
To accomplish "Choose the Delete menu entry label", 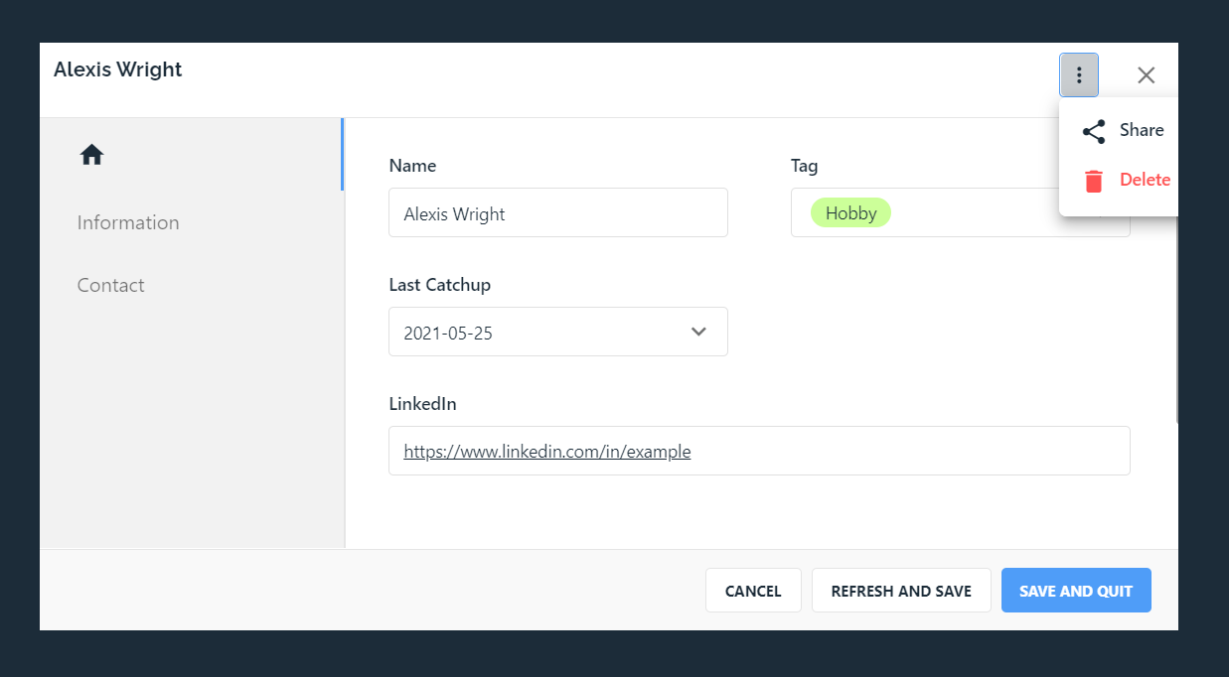I will [x=1145, y=180].
